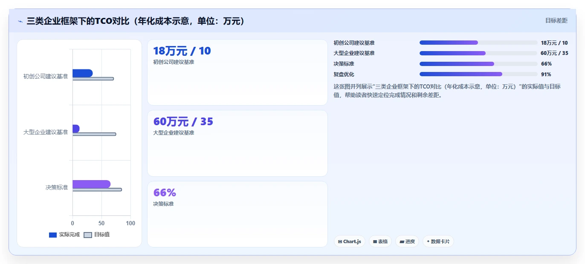Click the description paragraph under progress bars
This screenshot has width=585, height=264.
(448, 91)
